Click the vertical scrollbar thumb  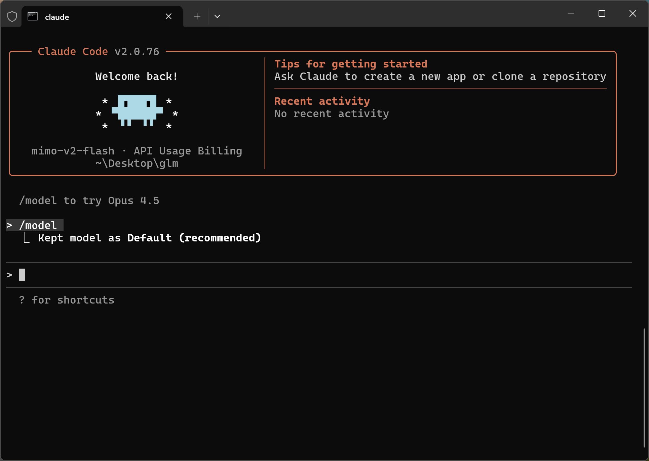pyautogui.click(x=644, y=388)
